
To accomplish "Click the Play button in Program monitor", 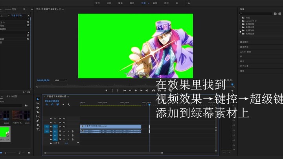I will coord(136,91).
